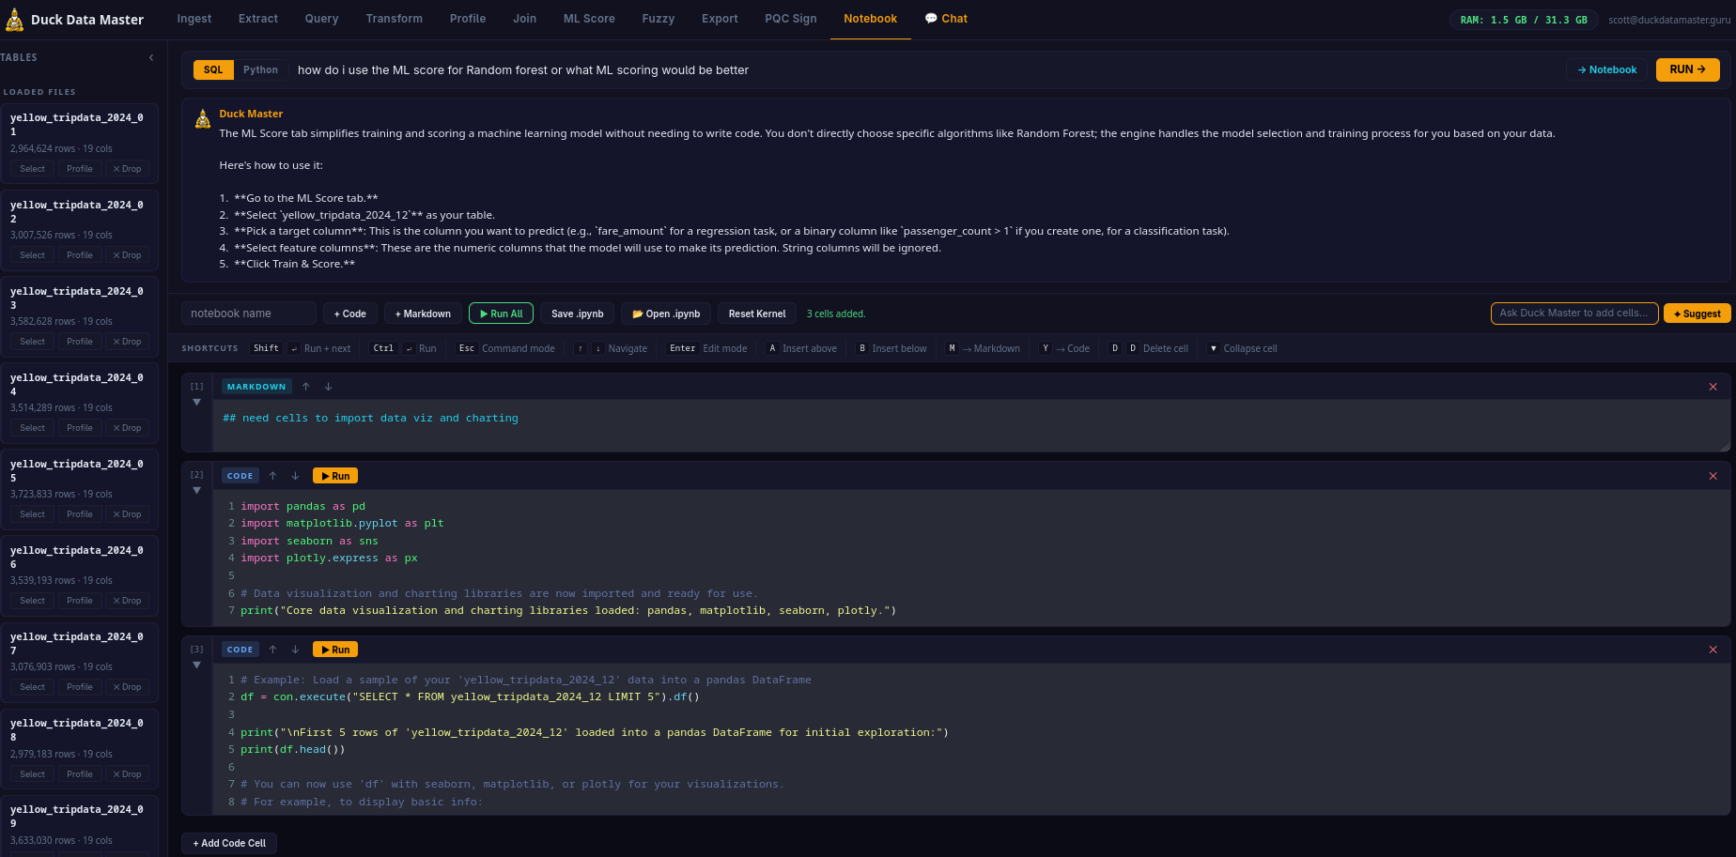The height and width of the screenshot is (857, 1736).
Task: Reset the Kernel
Action: tap(757, 314)
